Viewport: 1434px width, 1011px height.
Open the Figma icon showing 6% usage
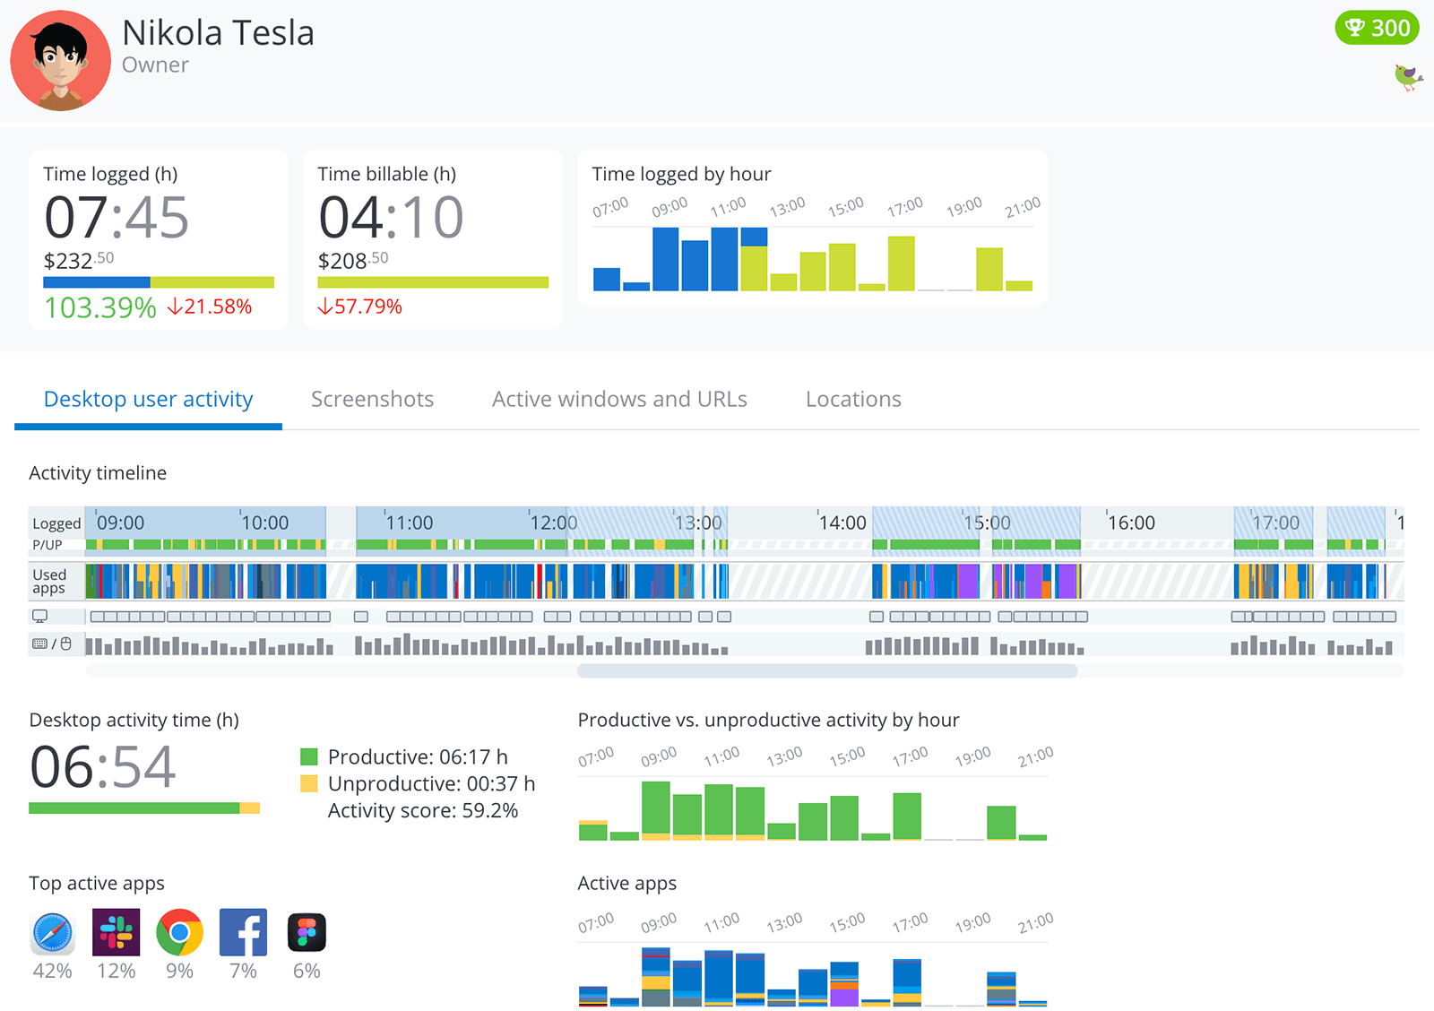pyautogui.click(x=306, y=932)
